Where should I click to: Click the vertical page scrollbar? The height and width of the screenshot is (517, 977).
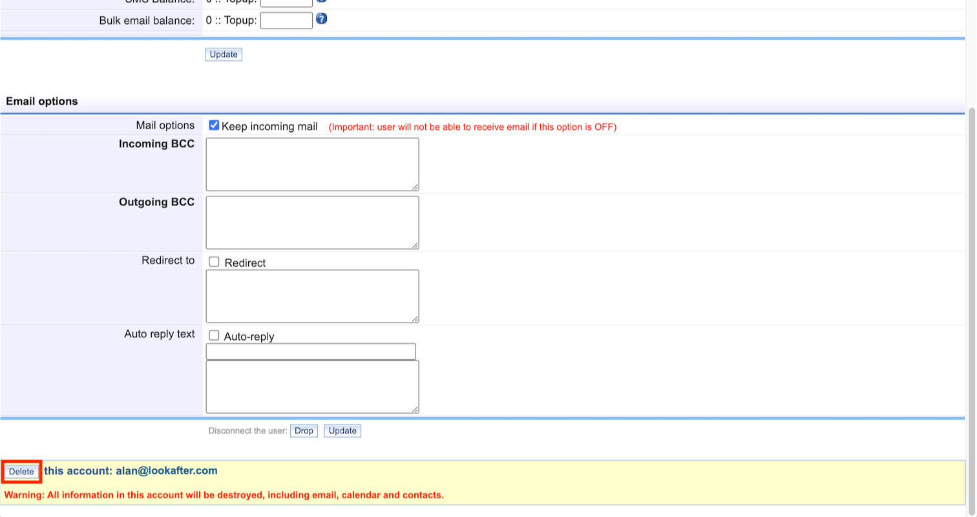[x=971, y=258]
